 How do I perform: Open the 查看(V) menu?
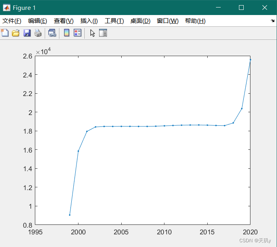point(63,21)
